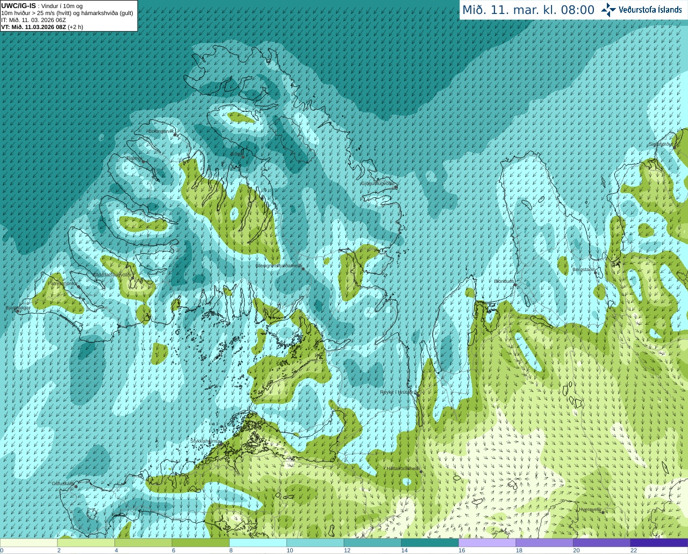Click the Steingrímsfjarðarheiði station label
The height and width of the screenshot is (554, 688).
tap(278, 266)
